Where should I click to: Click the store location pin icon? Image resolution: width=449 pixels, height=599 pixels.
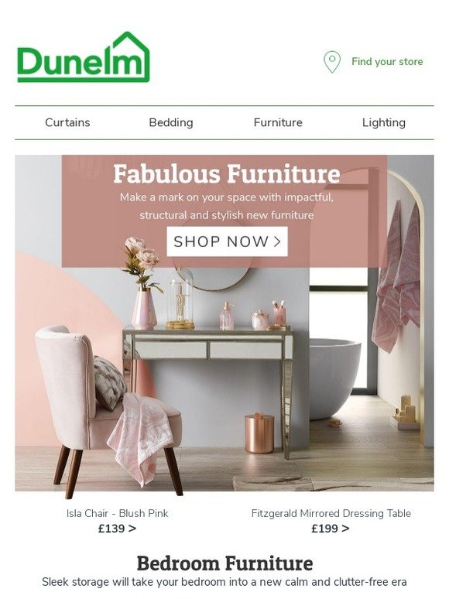[x=331, y=62]
